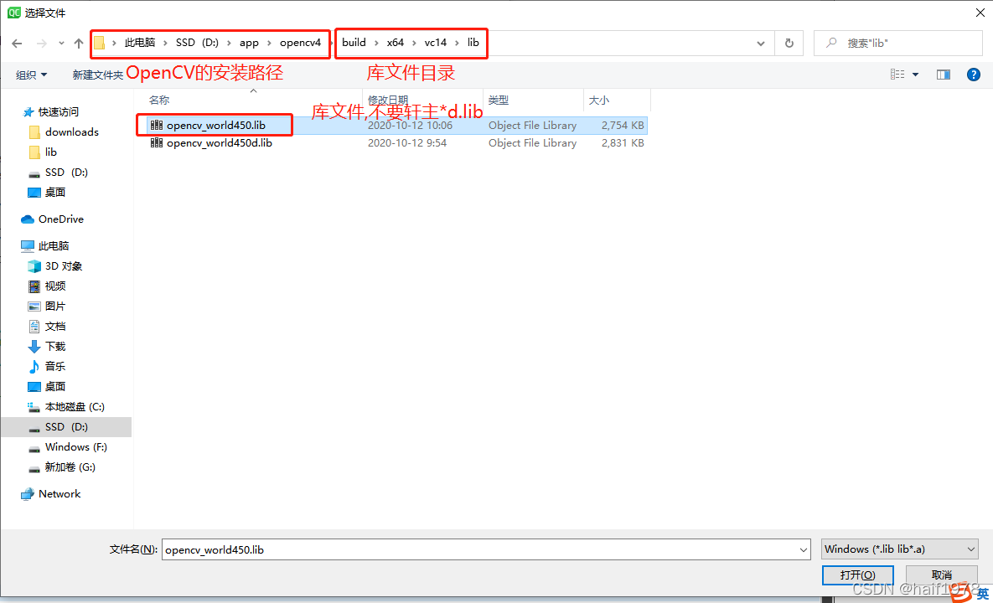Expand the view options dropdown arrow
Viewport: 993px width, 603px height.
pos(914,74)
